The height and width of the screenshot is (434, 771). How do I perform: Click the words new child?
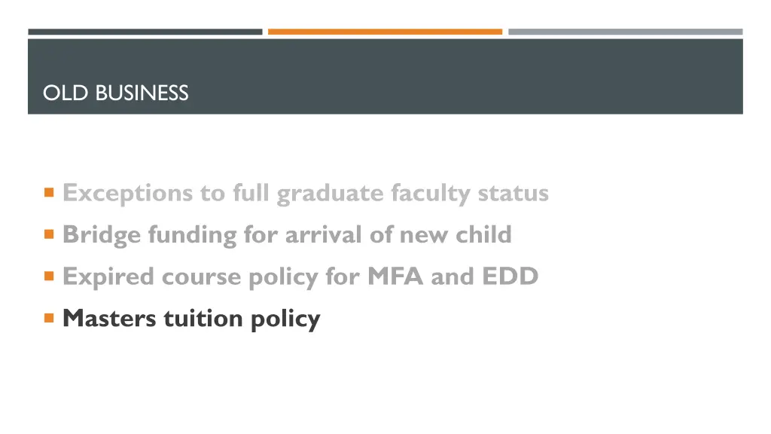[x=456, y=235]
